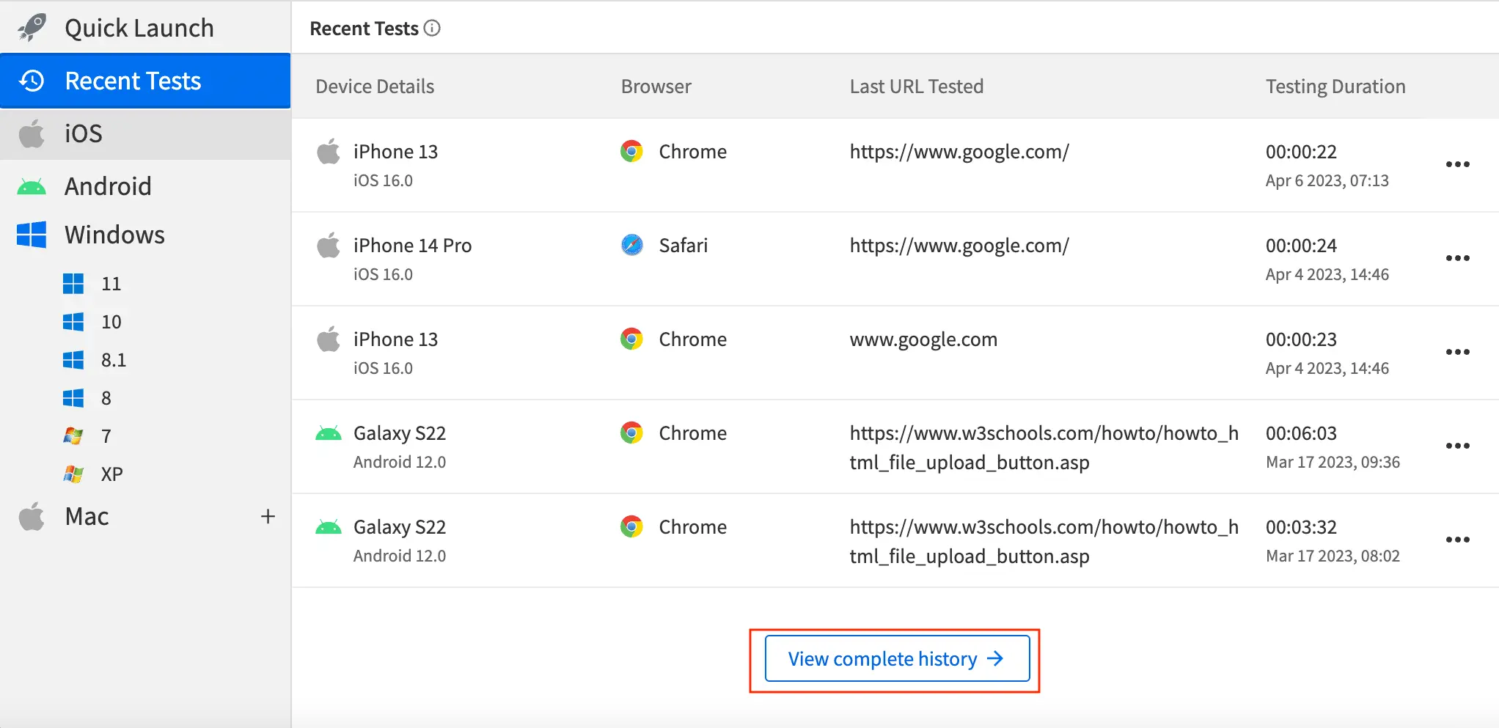Pick Windows 8.1 version

[113, 360]
